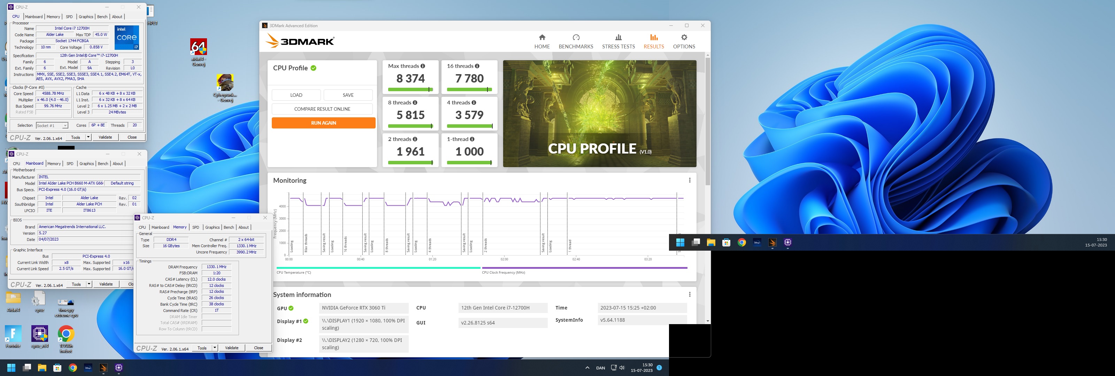This screenshot has height=376, width=1115.
Task: Click the 2 threads info icon
Action: [x=415, y=139]
